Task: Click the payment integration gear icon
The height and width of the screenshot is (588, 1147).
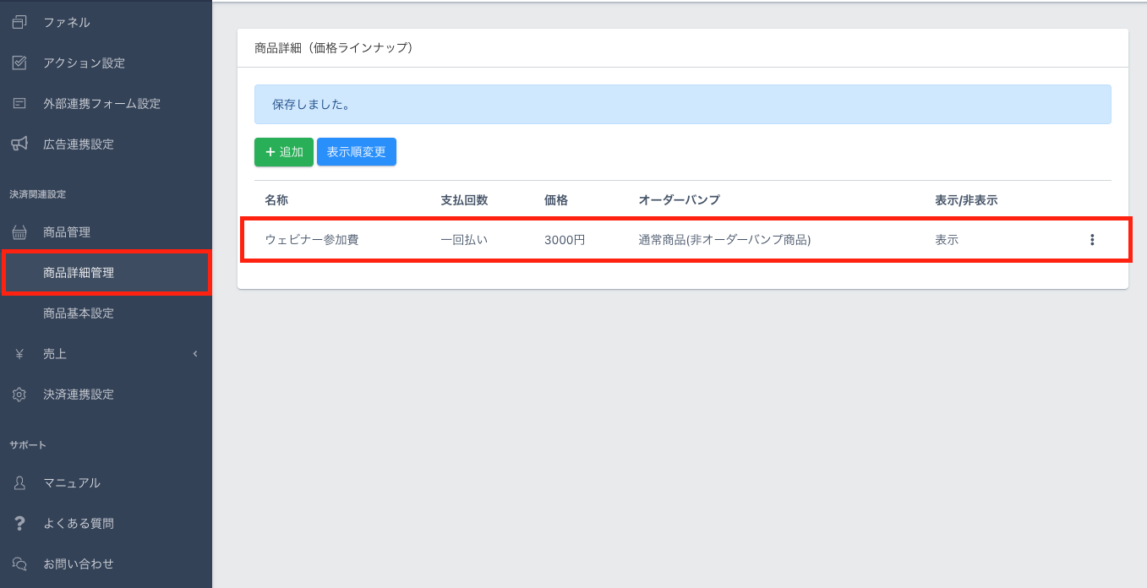Action: 19,395
